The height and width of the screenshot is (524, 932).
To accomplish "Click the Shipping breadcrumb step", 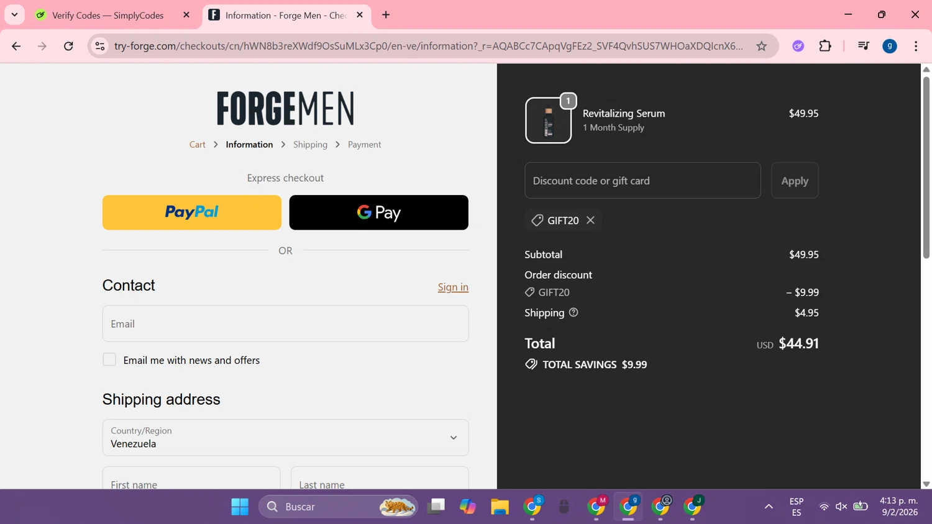I will 310,144.
